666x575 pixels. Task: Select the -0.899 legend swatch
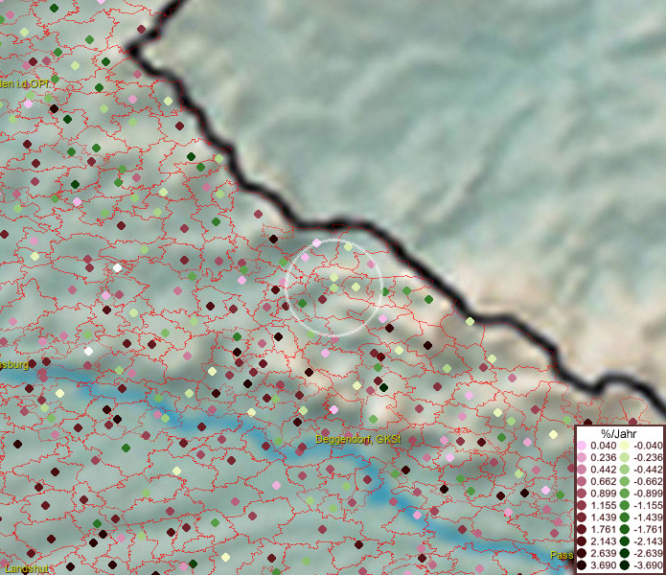tap(625, 494)
